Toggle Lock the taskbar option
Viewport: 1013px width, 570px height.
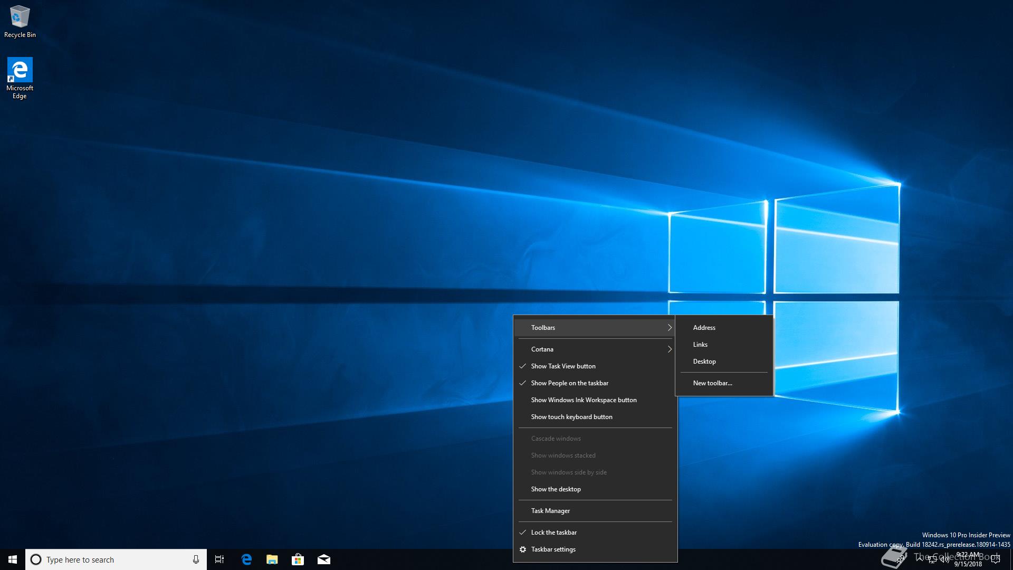point(595,533)
